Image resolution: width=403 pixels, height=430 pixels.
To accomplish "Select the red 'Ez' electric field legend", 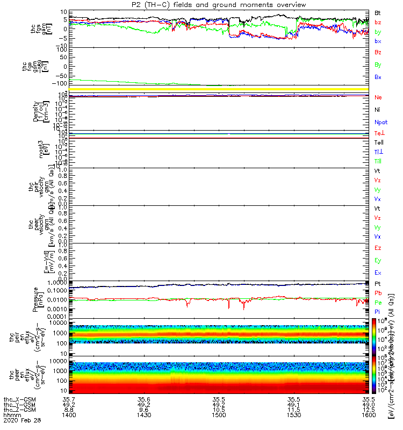I will pyautogui.click(x=378, y=248).
